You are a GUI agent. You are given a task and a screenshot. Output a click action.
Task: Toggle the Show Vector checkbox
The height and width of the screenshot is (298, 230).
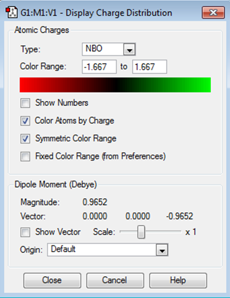point(25,232)
